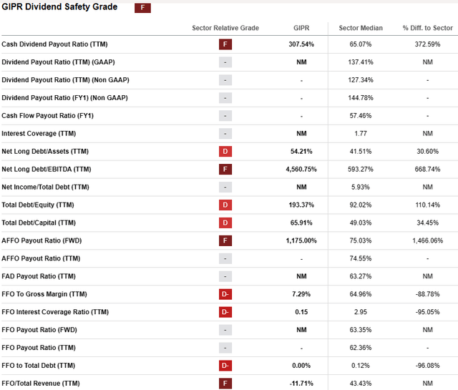This screenshot has width=458, height=390.
Task: Click the 668.74% difference to sector value
Action: coord(428,169)
